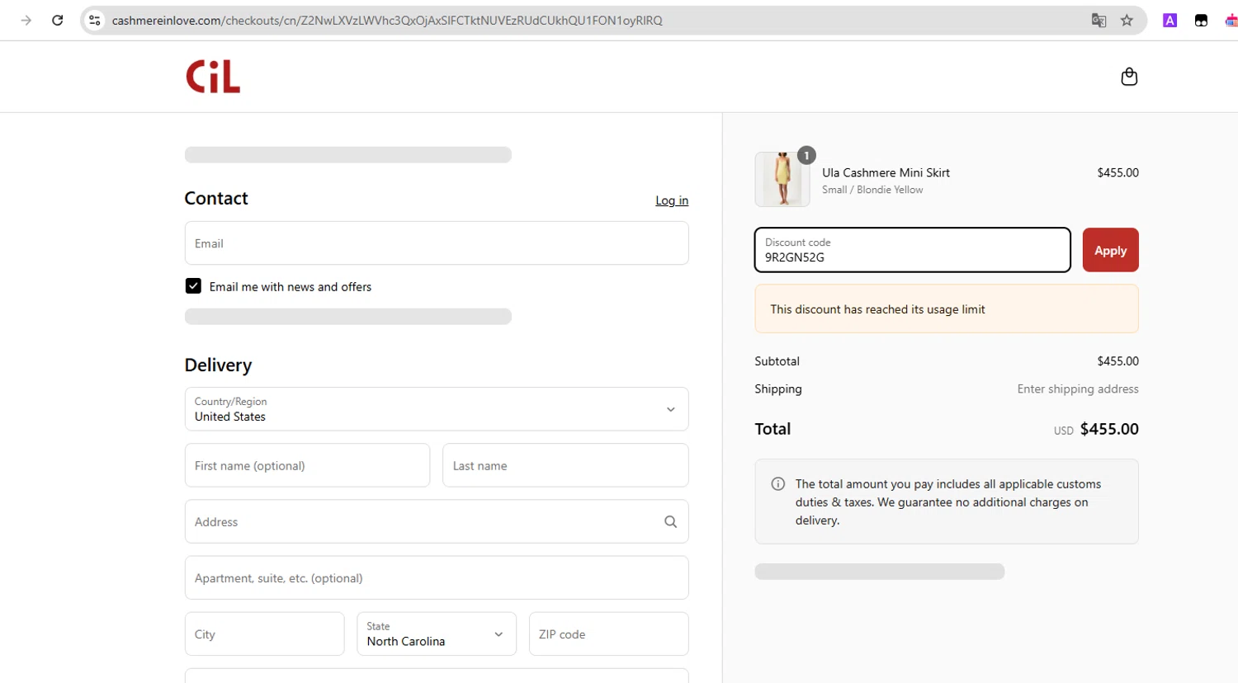Click the CiL store logo

pyautogui.click(x=213, y=77)
